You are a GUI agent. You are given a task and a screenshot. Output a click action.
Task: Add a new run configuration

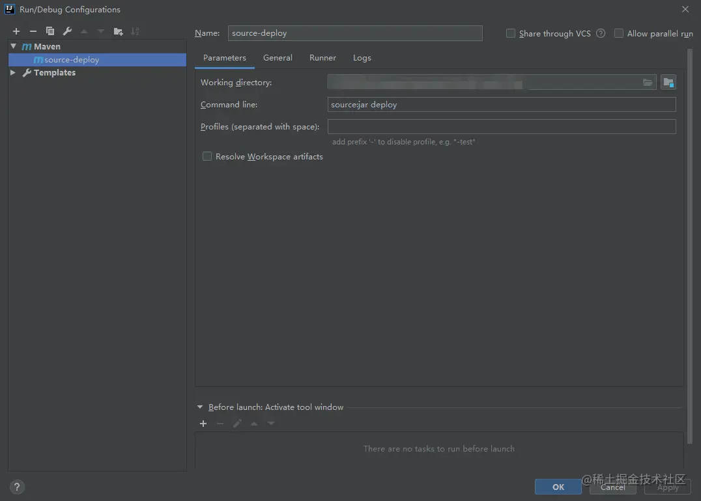[16, 31]
